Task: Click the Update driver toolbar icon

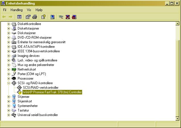Action: [61, 17]
